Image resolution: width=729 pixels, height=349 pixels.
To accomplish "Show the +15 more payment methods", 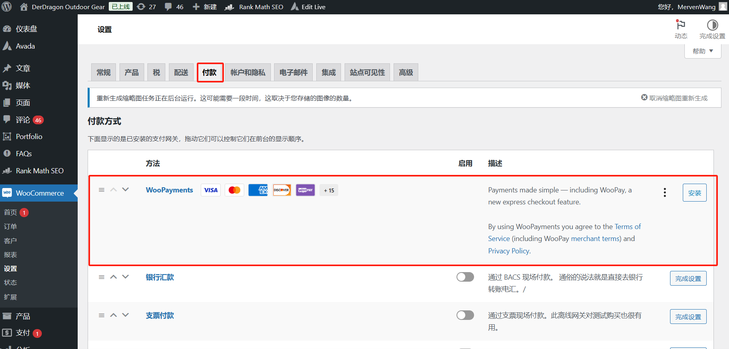I will pyautogui.click(x=329, y=190).
